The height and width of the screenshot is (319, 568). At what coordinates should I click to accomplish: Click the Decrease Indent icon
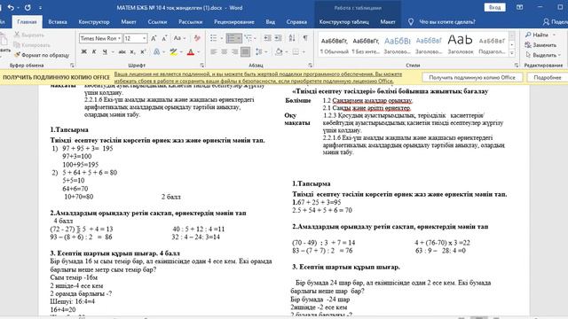click(x=267, y=38)
